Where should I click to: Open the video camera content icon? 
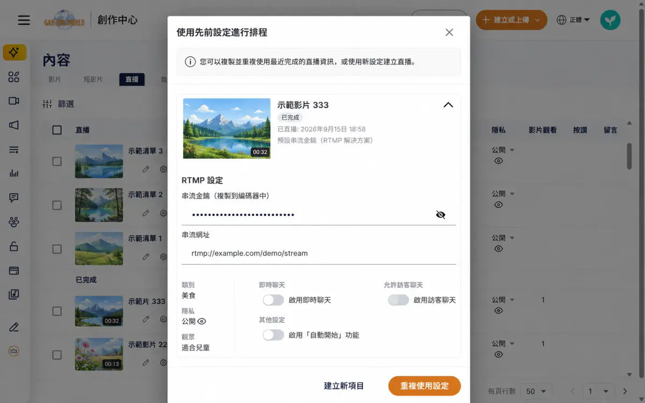tap(14, 101)
